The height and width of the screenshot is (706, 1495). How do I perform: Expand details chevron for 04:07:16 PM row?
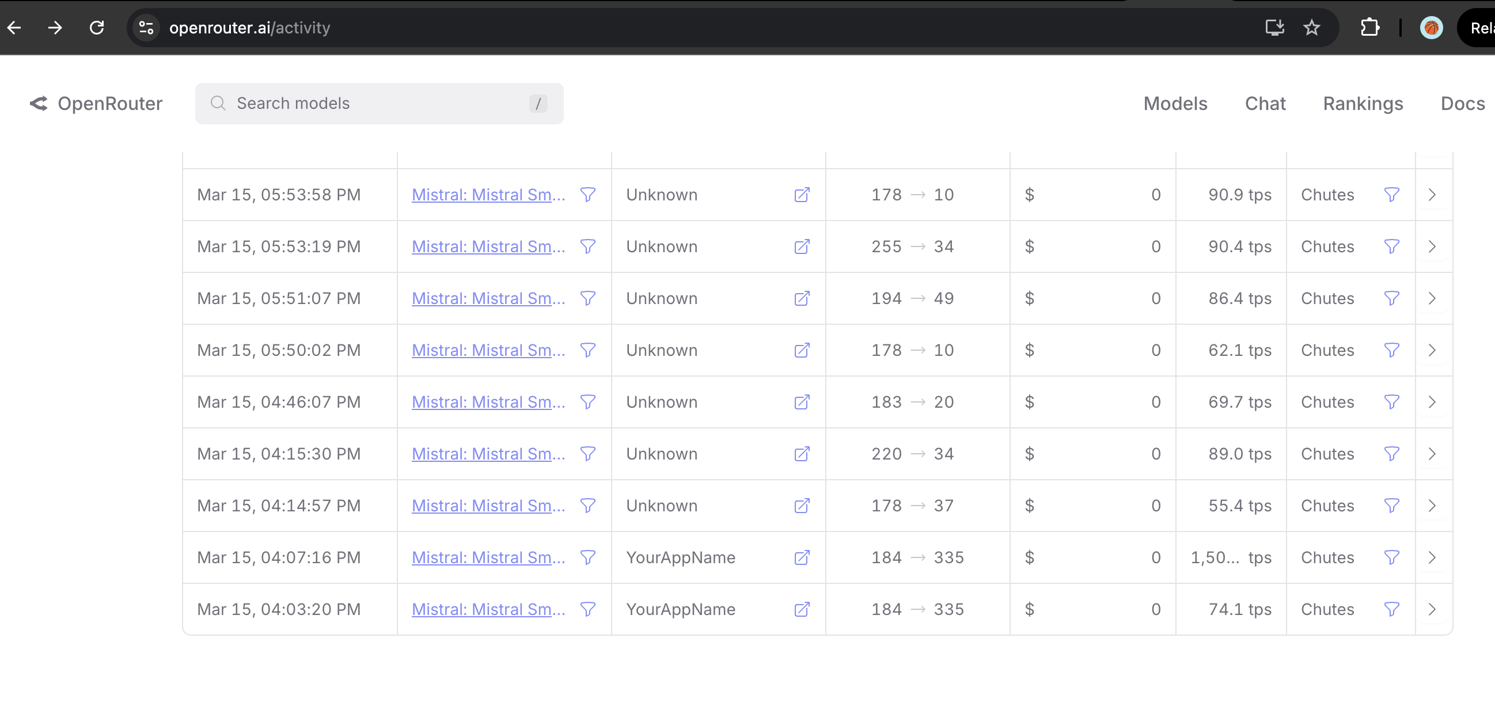pyautogui.click(x=1432, y=558)
